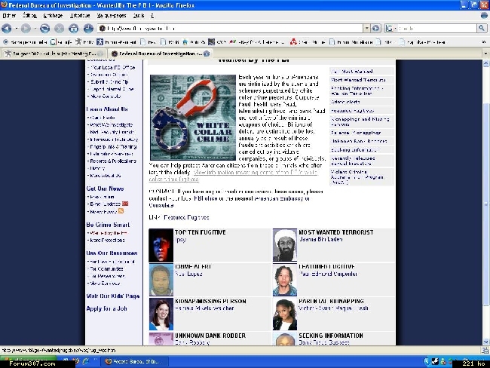Open the Be Crime Smart heading

108,225
